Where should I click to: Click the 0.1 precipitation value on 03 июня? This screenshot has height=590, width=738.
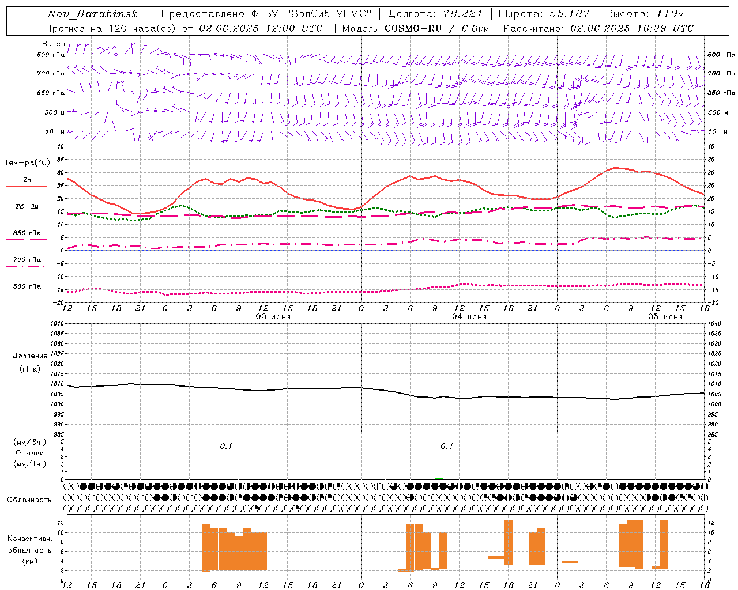226,446
